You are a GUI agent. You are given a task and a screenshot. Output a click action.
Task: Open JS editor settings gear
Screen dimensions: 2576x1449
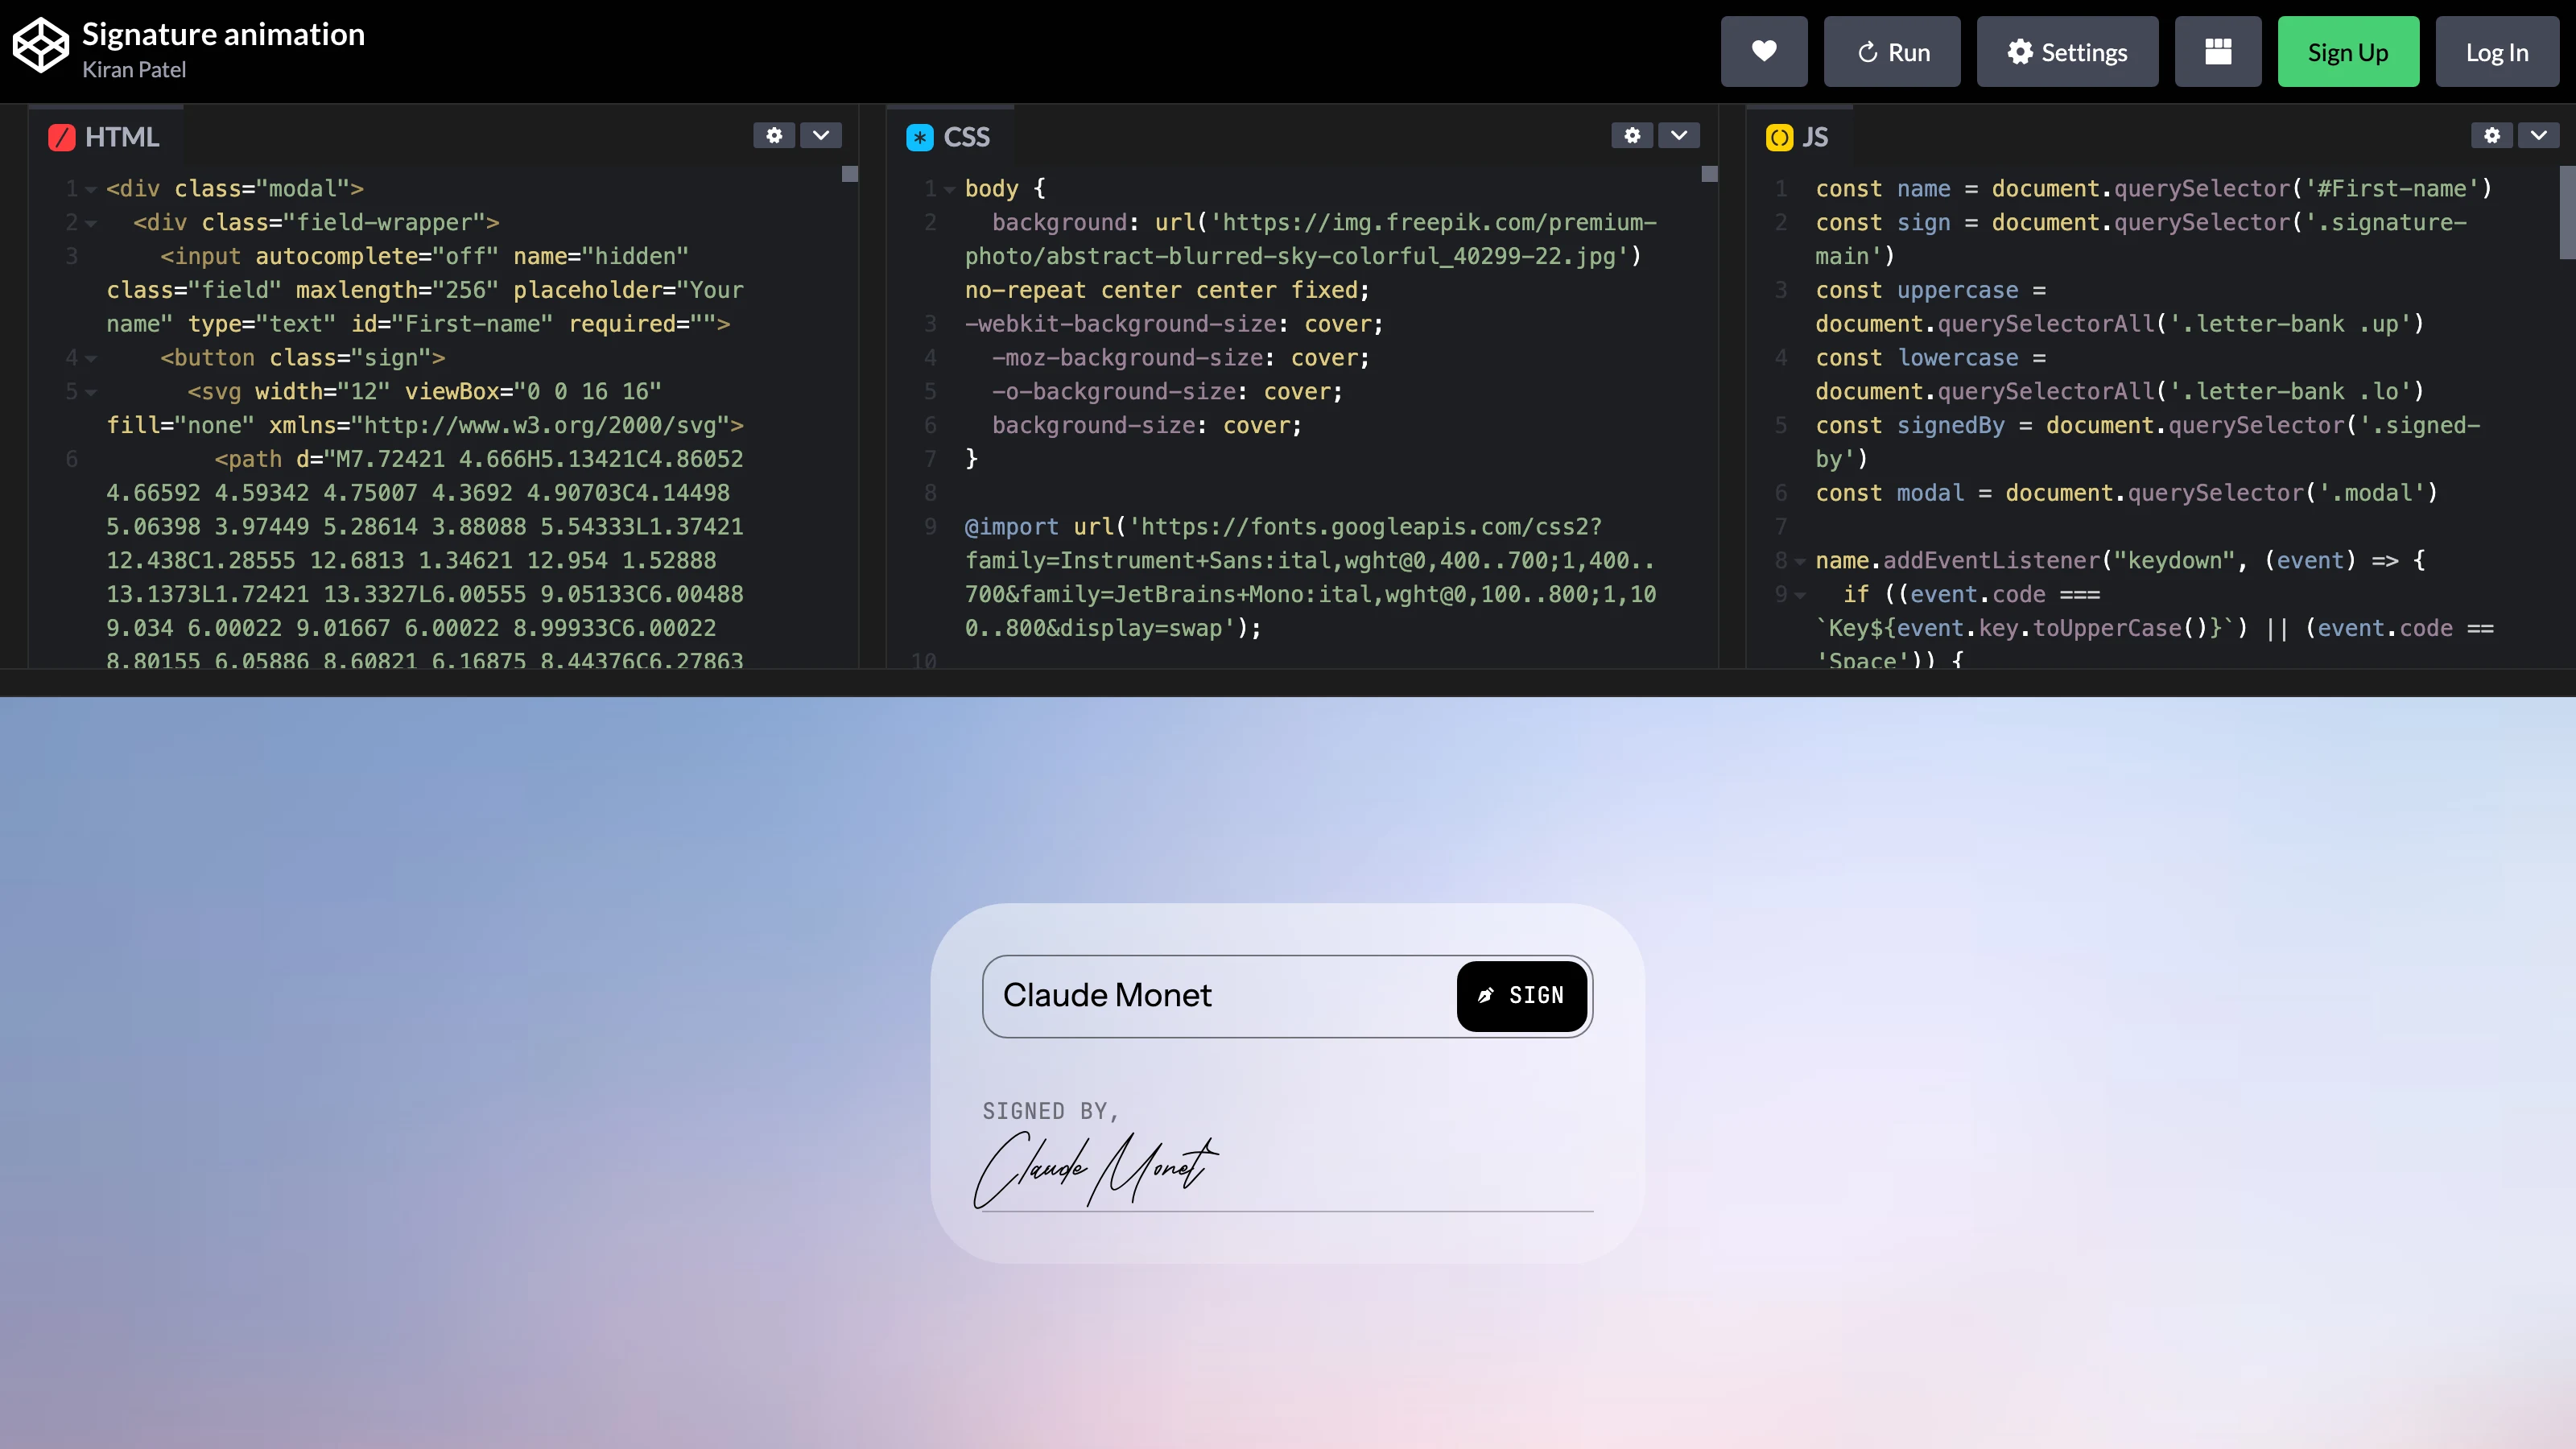(2492, 135)
